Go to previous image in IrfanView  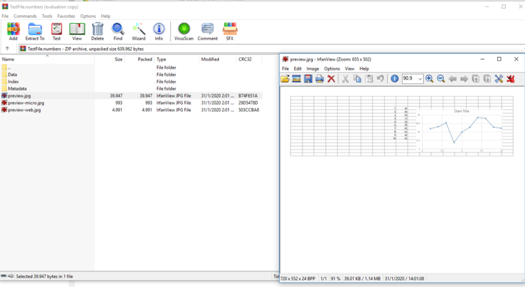[x=453, y=79]
